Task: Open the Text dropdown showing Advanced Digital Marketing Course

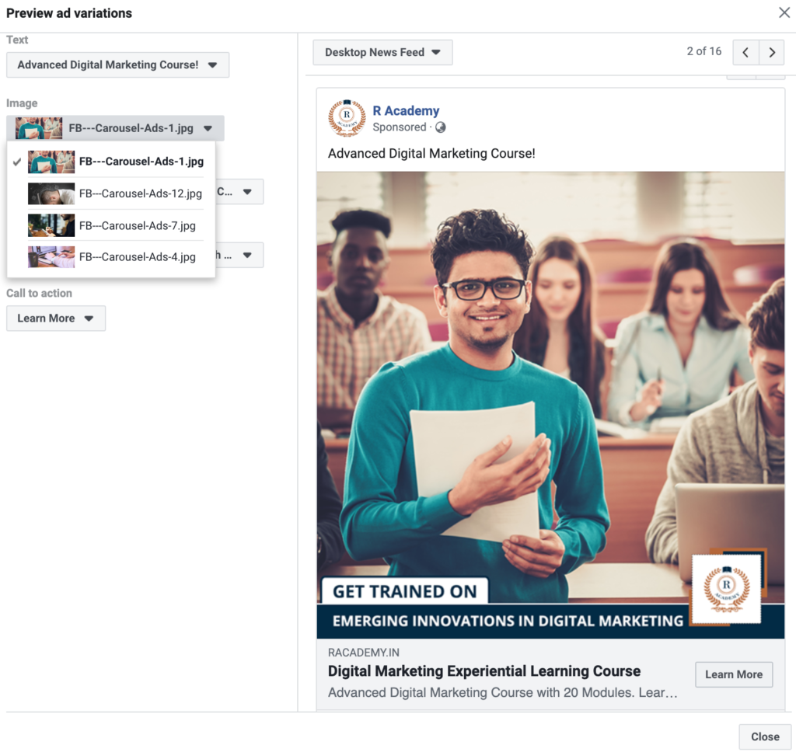Action: [117, 65]
